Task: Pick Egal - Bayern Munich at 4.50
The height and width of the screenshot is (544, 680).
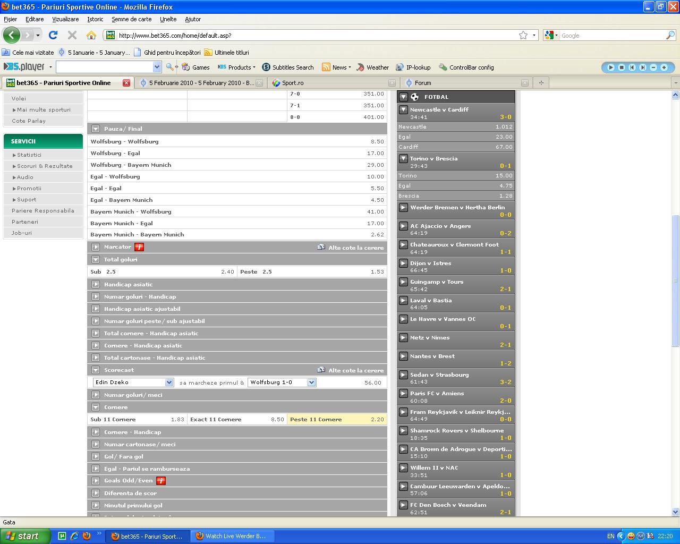Action: 237,200
